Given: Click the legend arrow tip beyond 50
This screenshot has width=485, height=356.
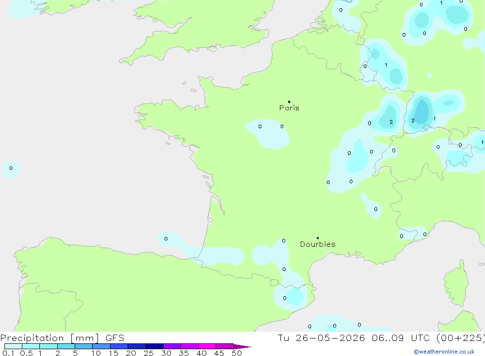Looking at the screenshot, I should click(242, 347).
